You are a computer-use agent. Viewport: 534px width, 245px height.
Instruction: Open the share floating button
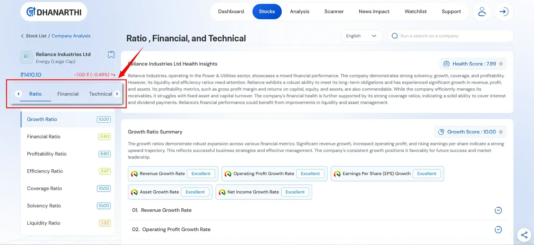(x=524, y=235)
